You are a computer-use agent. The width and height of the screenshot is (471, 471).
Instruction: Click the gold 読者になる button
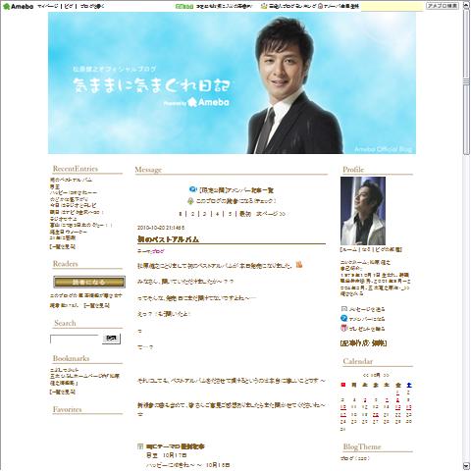(x=89, y=282)
